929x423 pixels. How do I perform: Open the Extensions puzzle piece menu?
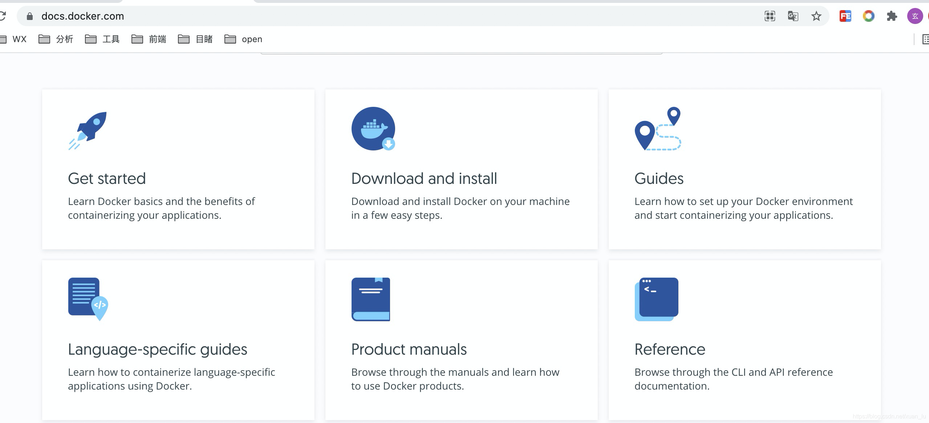point(892,16)
